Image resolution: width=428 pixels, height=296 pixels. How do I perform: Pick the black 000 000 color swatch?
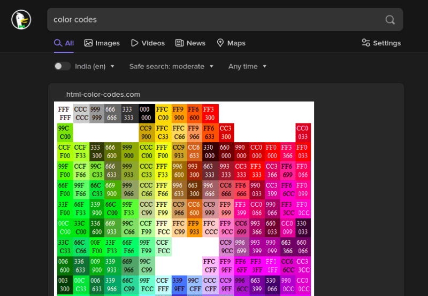click(146, 113)
